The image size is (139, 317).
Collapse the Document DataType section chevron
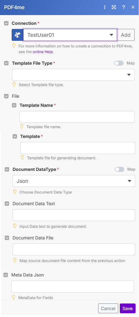pos(7,169)
